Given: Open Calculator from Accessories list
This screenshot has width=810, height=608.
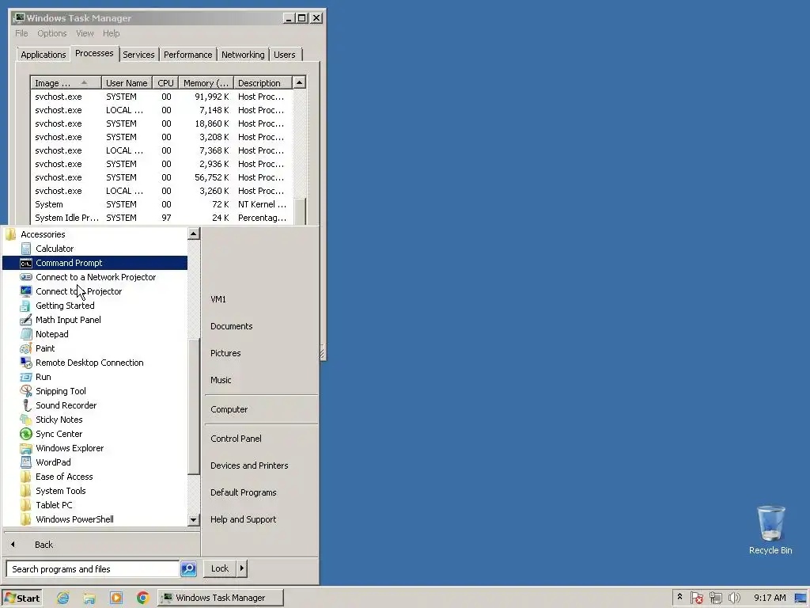Looking at the screenshot, I should [x=55, y=249].
